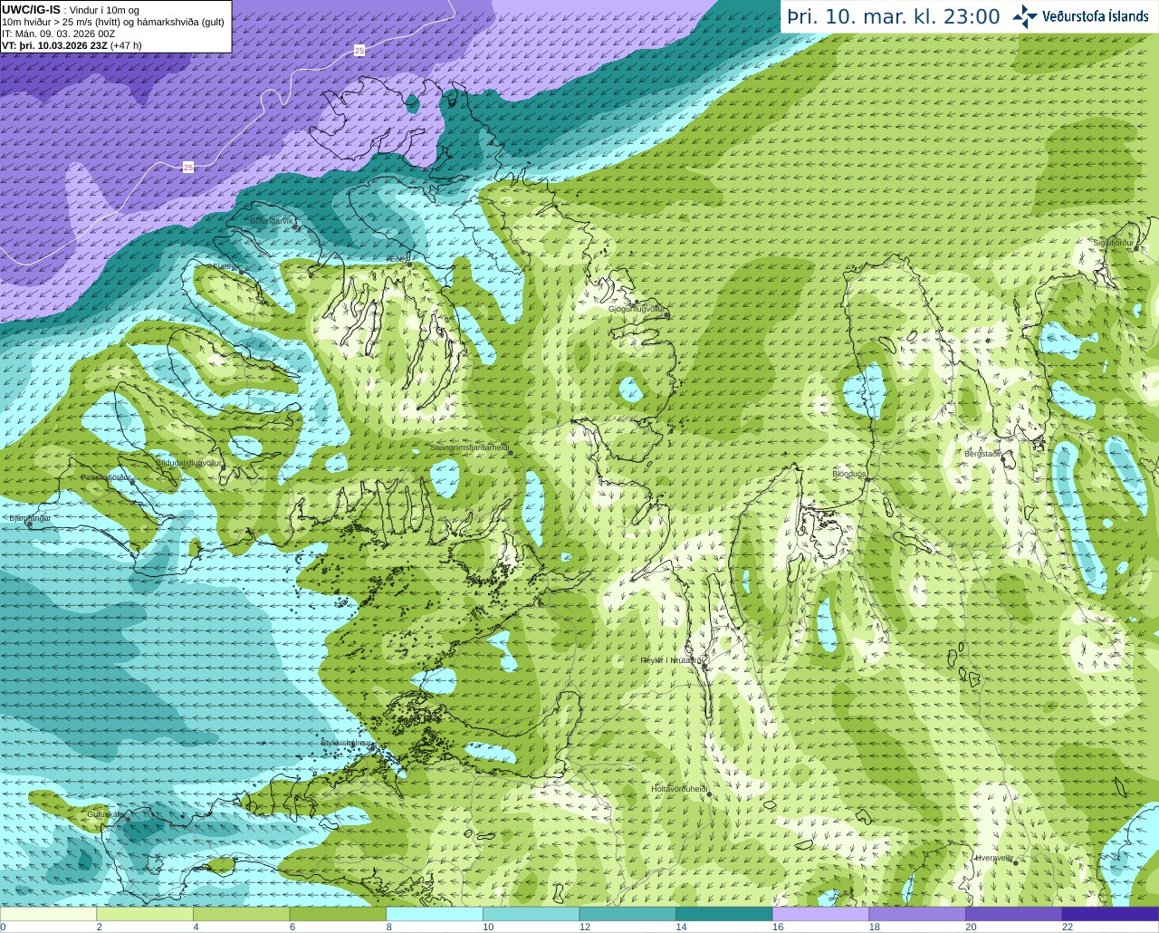The image size is (1159, 933).
Task: Click the turquoise 10–12 m/s legend swatch
Action: tap(531, 914)
